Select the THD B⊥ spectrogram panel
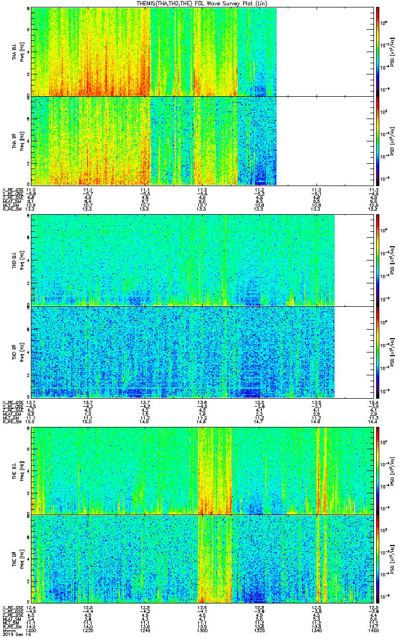Image resolution: width=399 pixels, height=638 pixels. 202,260
